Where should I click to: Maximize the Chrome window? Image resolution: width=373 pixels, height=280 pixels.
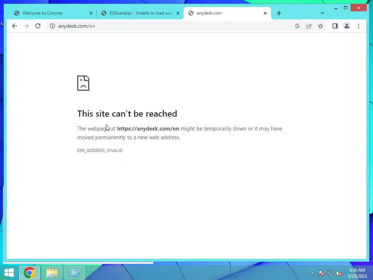pyautogui.click(x=346, y=8)
